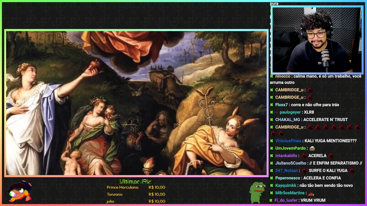Select the "VRUM VRUM" message

point(313,200)
